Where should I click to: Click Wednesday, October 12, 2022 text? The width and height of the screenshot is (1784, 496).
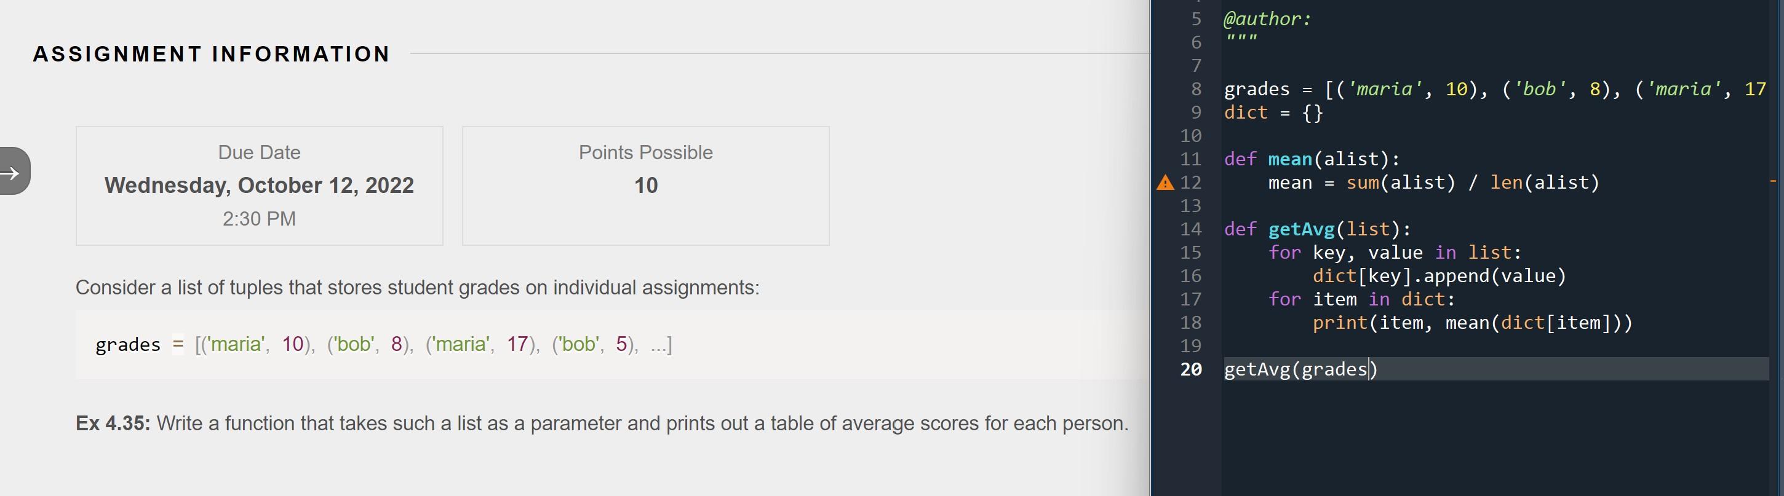coord(259,185)
